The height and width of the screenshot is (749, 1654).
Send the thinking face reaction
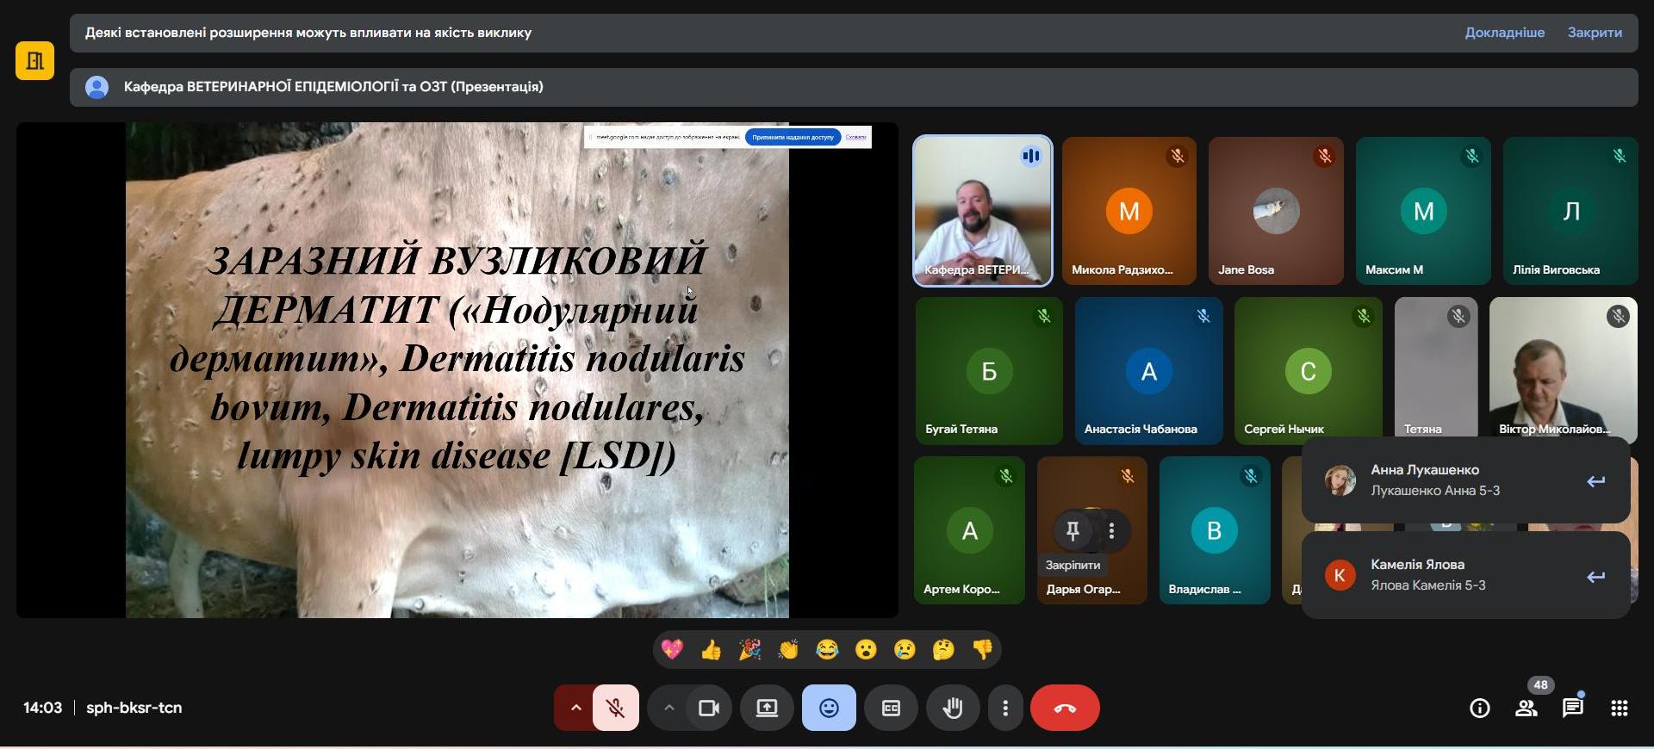tap(943, 650)
